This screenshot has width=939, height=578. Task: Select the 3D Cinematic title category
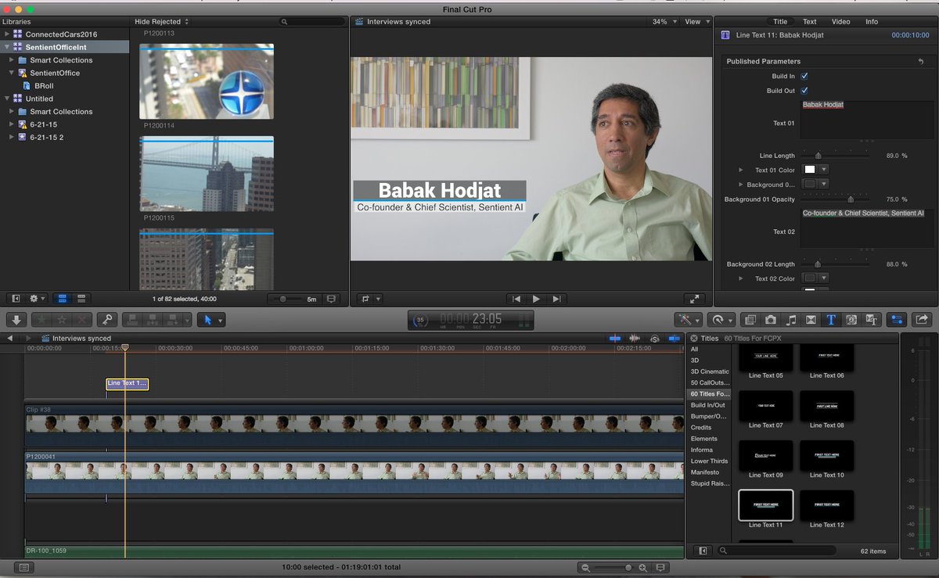pos(709,372)
